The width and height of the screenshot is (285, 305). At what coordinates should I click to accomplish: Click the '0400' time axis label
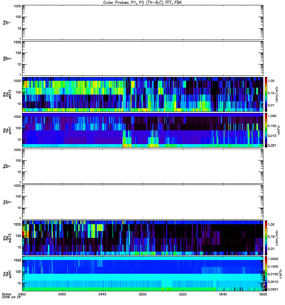click(22, 294)
